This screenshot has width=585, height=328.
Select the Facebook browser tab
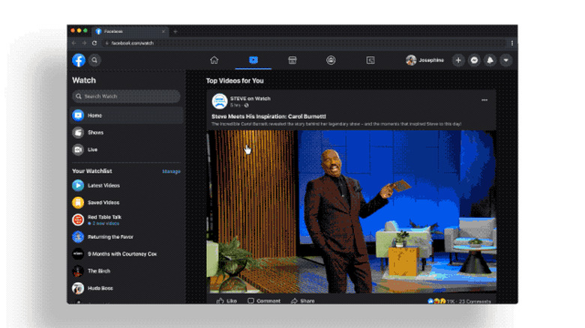pos(130,31)
